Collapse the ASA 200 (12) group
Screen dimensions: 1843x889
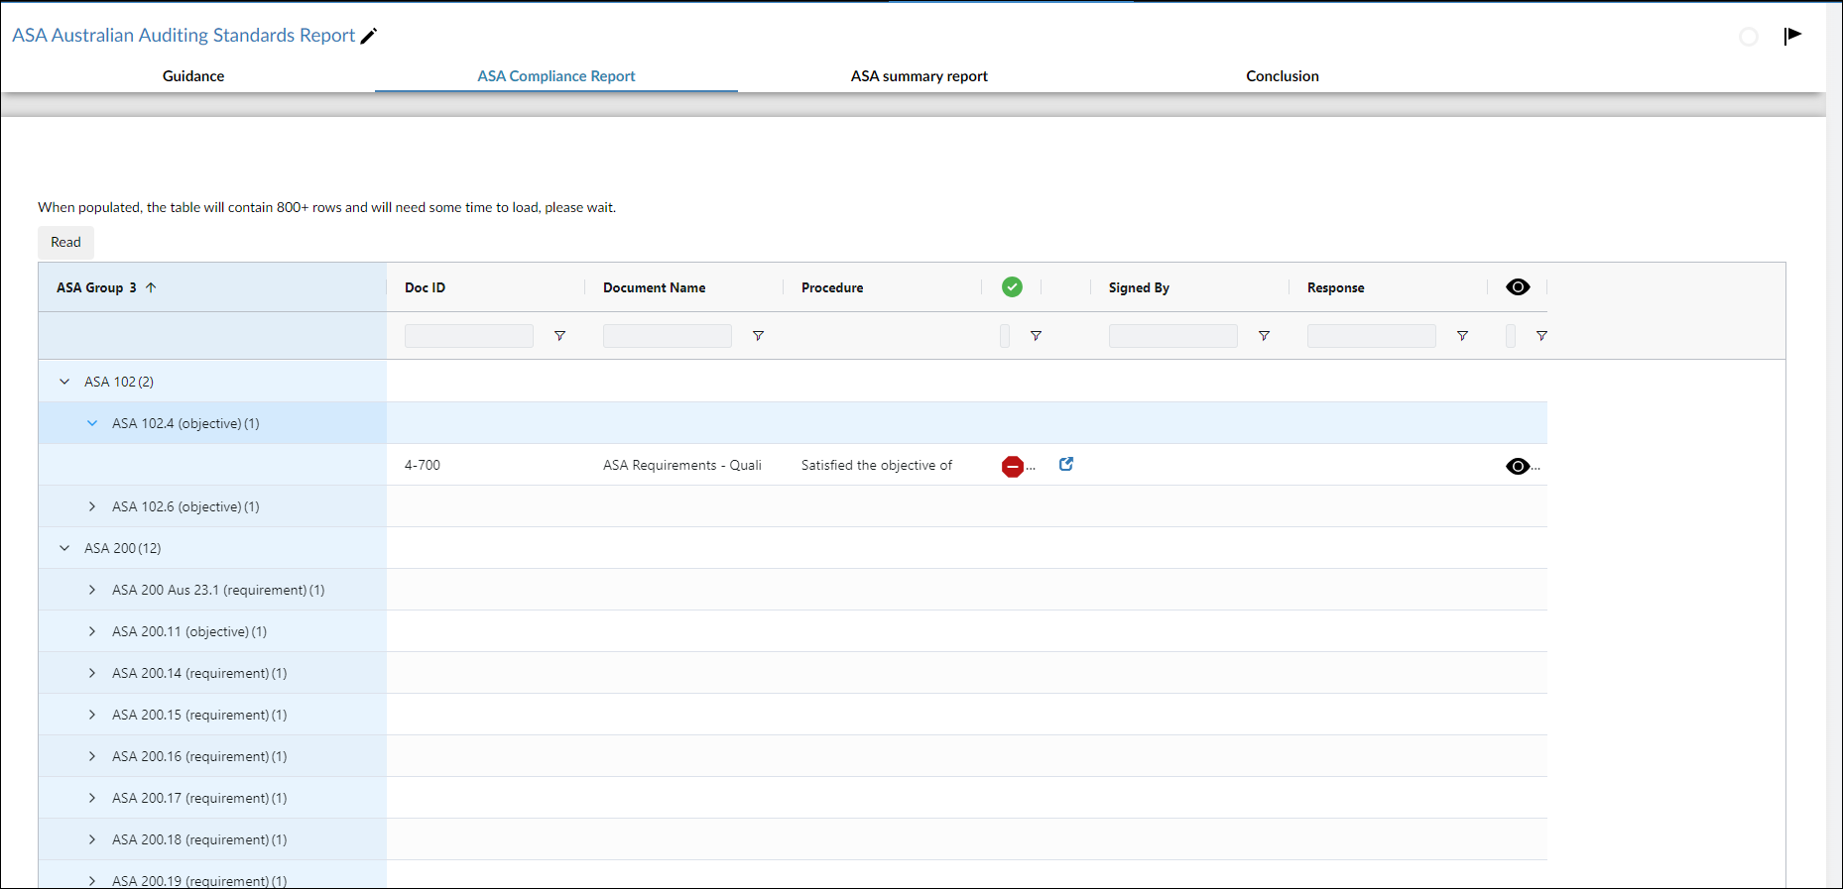coord(64,548)
